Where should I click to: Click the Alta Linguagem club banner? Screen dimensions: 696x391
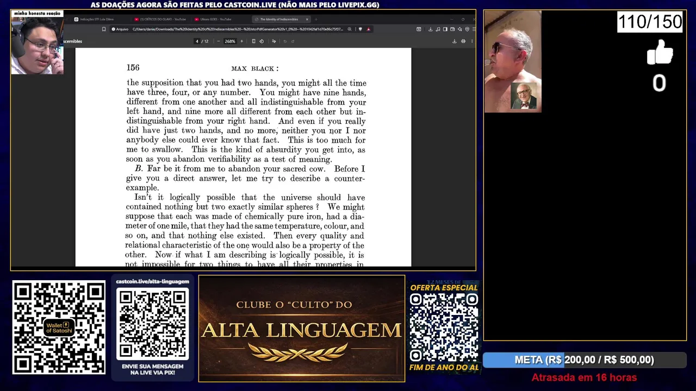click(x=302, y=329)
